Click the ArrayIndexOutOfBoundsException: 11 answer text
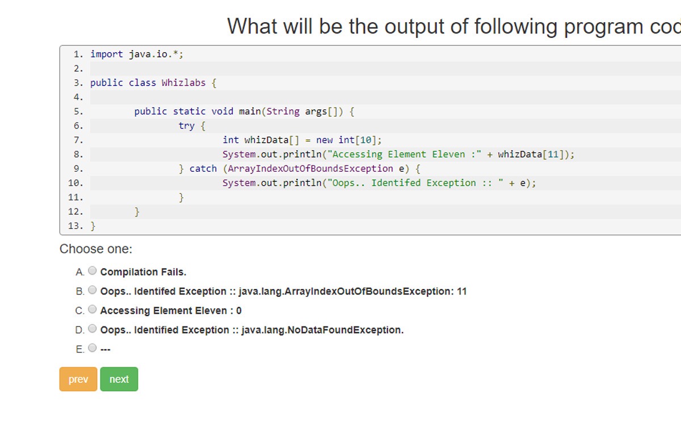The width and height of the screenshot is (681, 425). [x=283, y=291]
